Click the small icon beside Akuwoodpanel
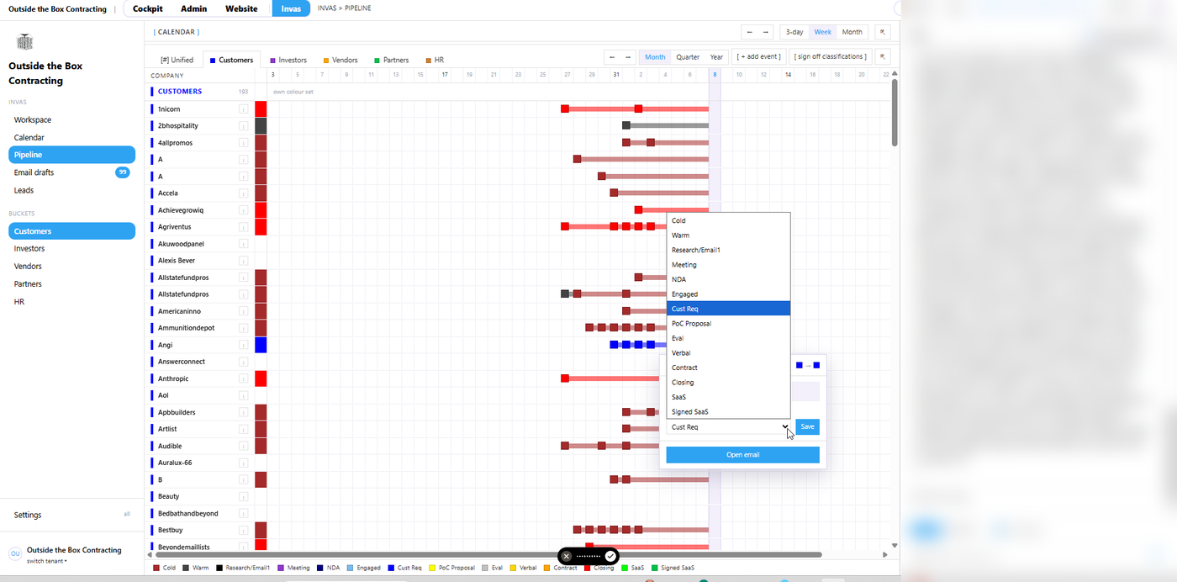The image size is (1177, 582). coord(243,244)
